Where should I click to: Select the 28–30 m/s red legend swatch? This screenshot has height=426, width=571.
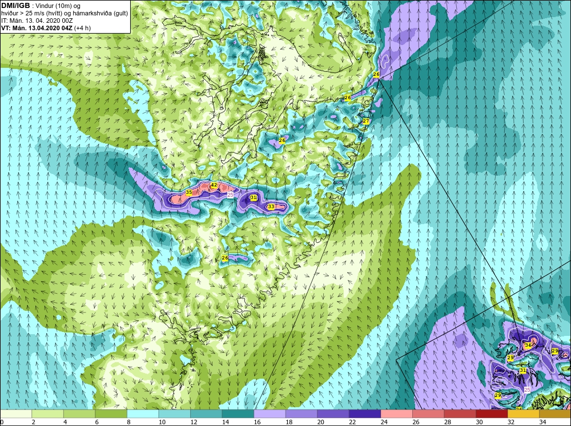pos(460,413)
